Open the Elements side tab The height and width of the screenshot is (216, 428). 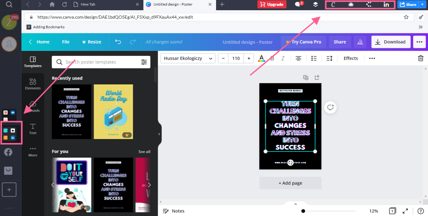[33, 84]
